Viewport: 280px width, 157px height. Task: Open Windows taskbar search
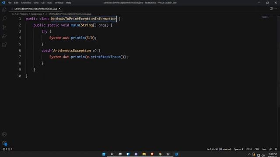(x=112, y=154)
